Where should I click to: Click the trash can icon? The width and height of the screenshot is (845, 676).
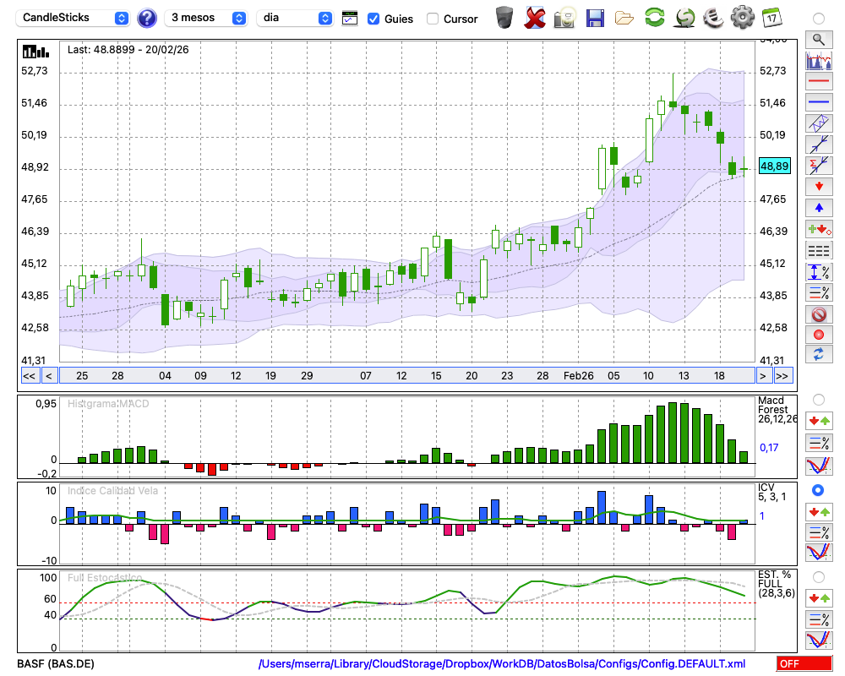coord(504,18)
